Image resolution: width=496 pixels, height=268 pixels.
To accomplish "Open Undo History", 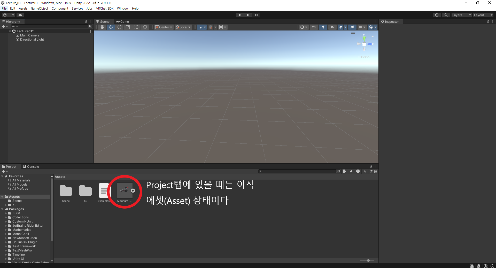I will (x=437, y=15).
